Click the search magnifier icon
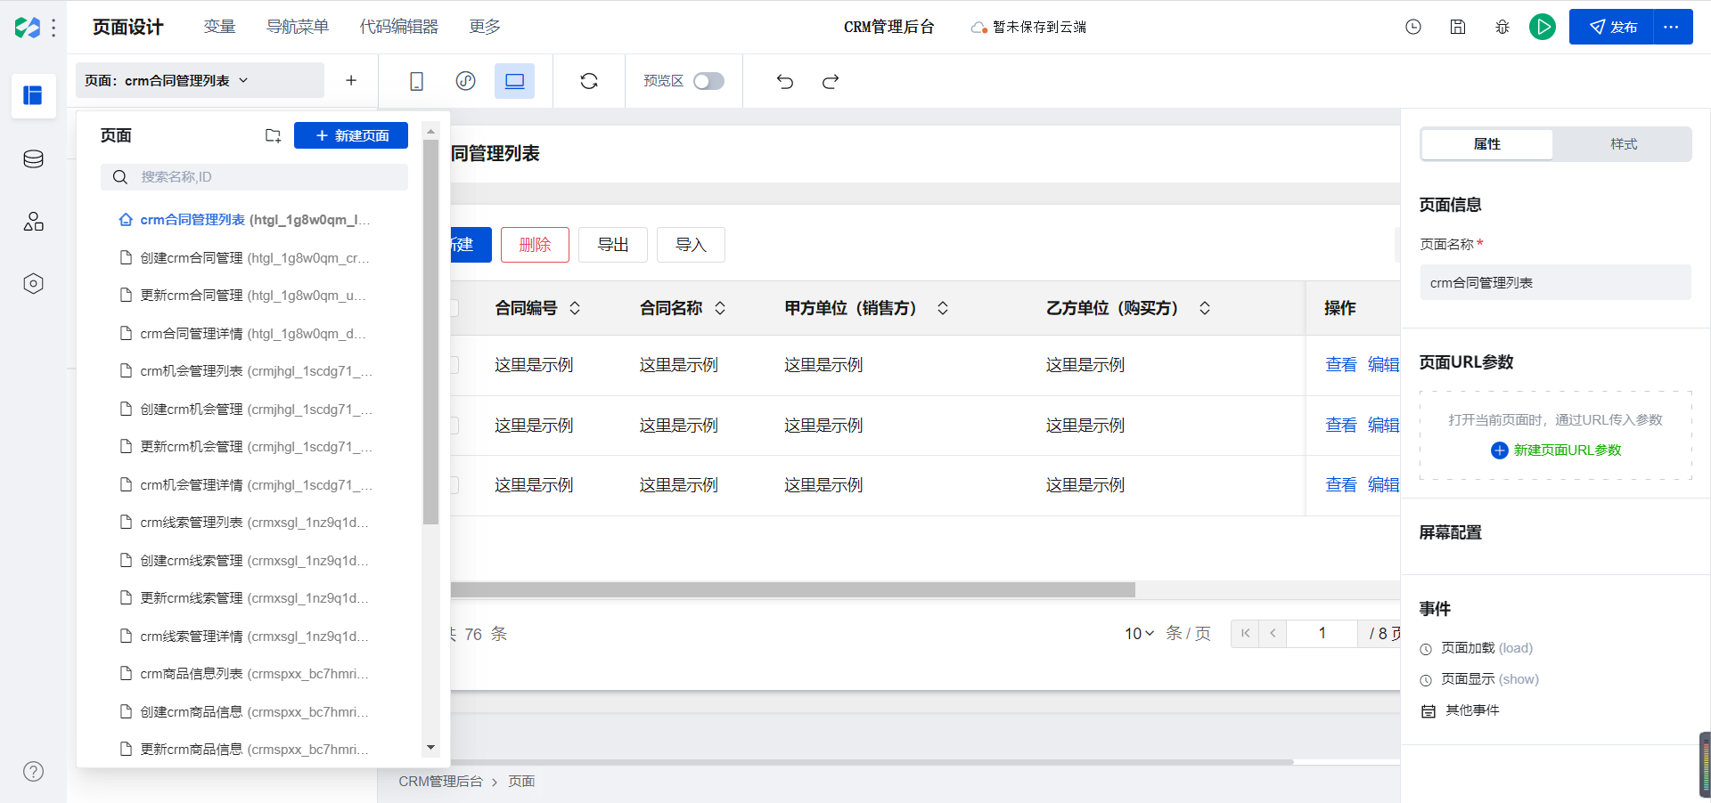Screen dimensions: 1711x803 tap(120, 177)
